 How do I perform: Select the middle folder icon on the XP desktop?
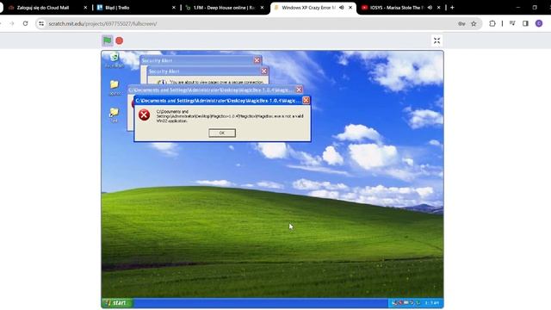click(115, 87)
